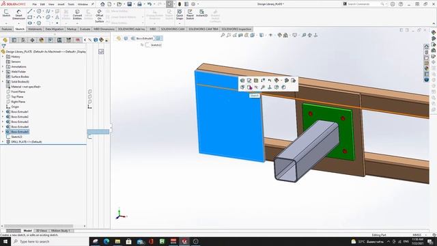This screenshot has width=437, height=246.
Task: Click Offset On Surface tool
Action: pos(99,16)
